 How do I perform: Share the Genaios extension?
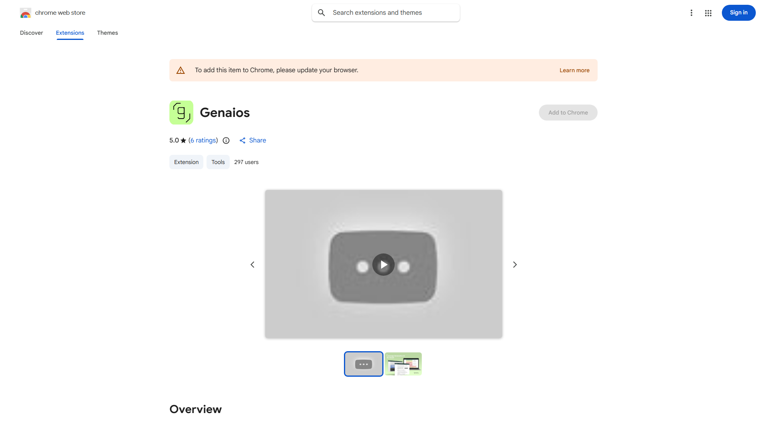pos(253,140)
